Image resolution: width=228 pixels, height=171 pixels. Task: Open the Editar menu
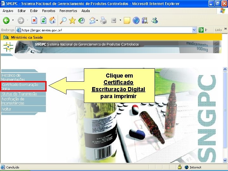(x=22, y=11)
